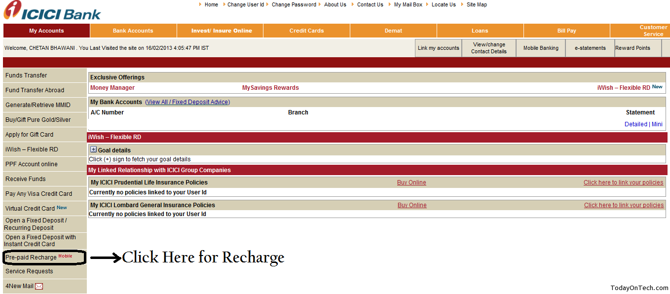The width and height of the screenshot is (670, 294).
Task: Open the Invest/ Insure Online tab
Action: [220, 31]
